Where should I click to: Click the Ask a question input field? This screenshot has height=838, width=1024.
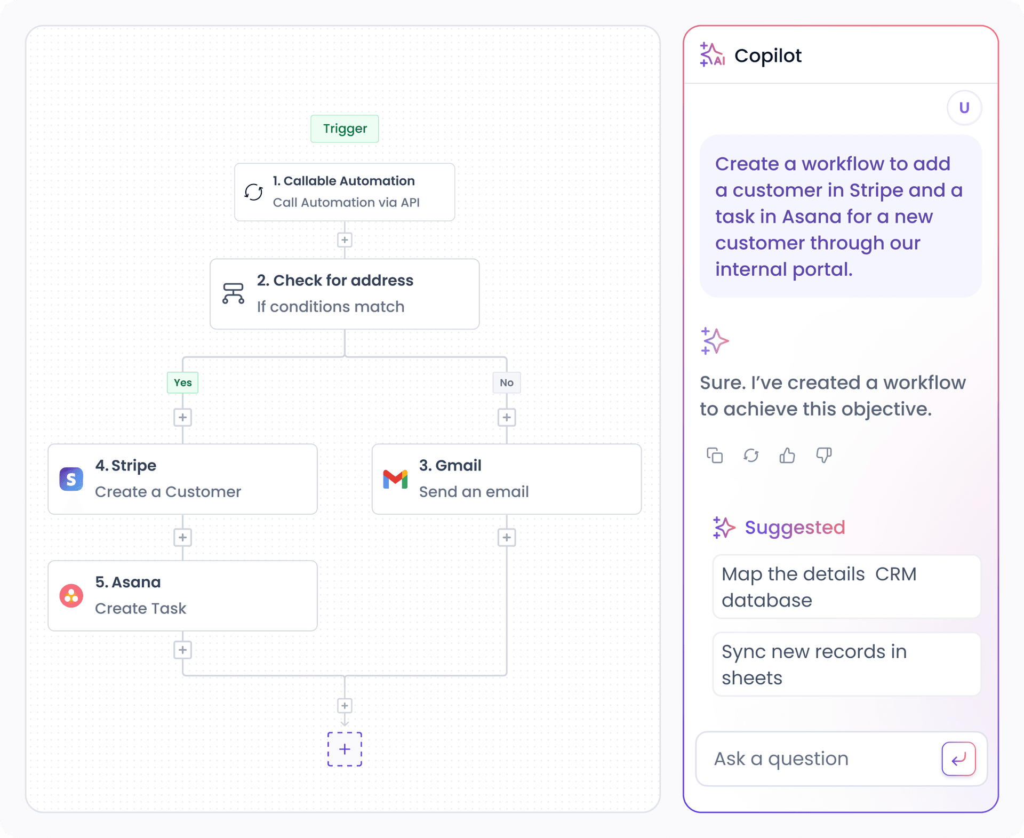point(811,759)
